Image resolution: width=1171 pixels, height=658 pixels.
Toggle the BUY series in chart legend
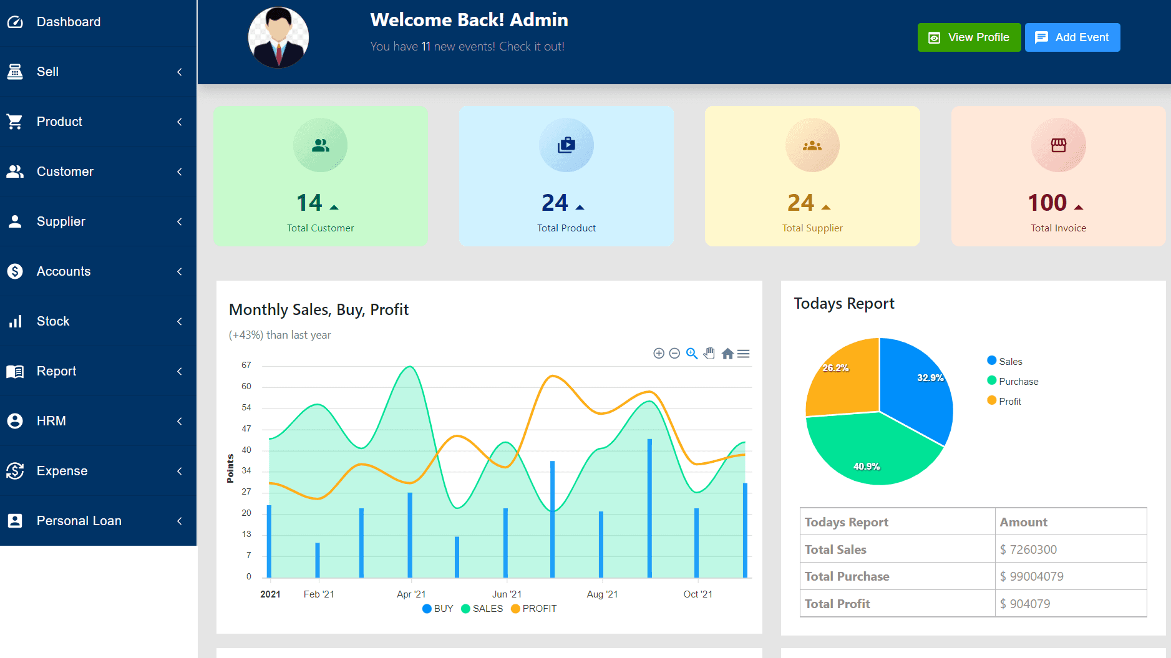(x=438, y=609)
